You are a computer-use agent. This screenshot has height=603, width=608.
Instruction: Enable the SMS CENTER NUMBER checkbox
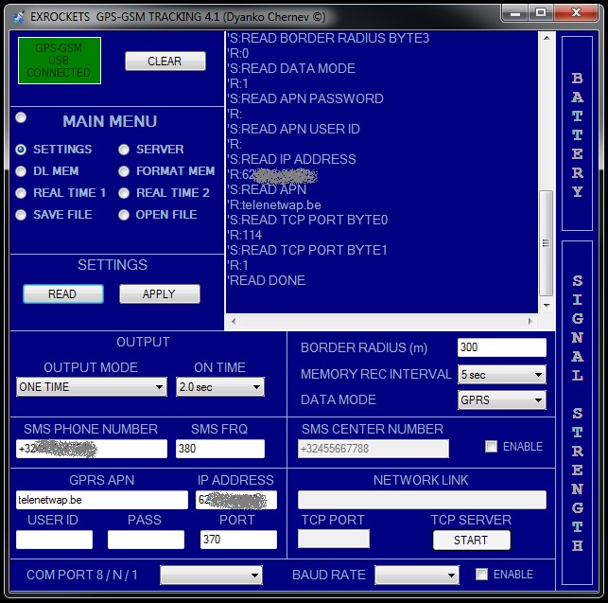point(491,447)
